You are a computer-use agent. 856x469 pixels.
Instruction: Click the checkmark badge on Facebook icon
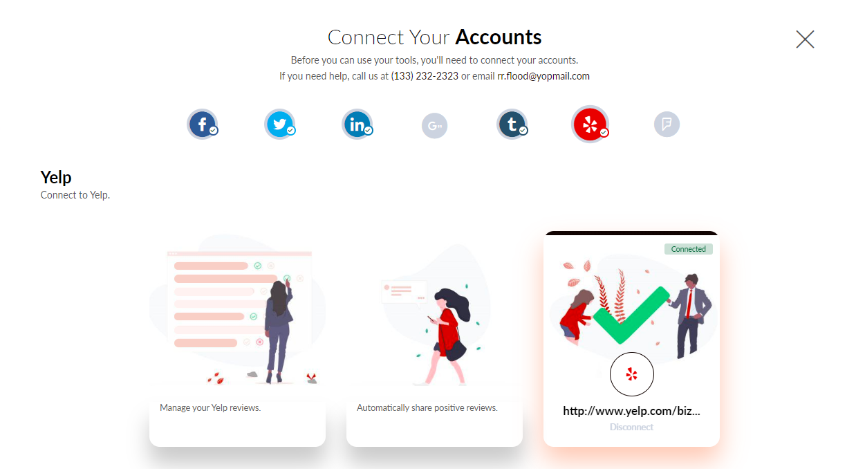214,130
